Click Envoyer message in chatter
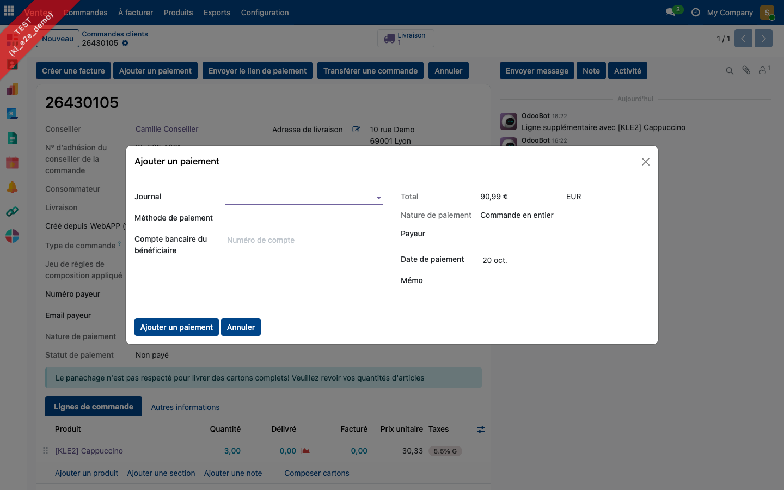The height and width of the screenshot is (490, 784). tap(537, 71)
